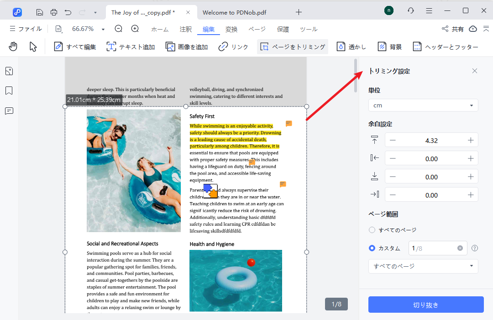493x320 pixels.
Task: Open the 注釈 ribbon tab
Action: click(185, 29)
